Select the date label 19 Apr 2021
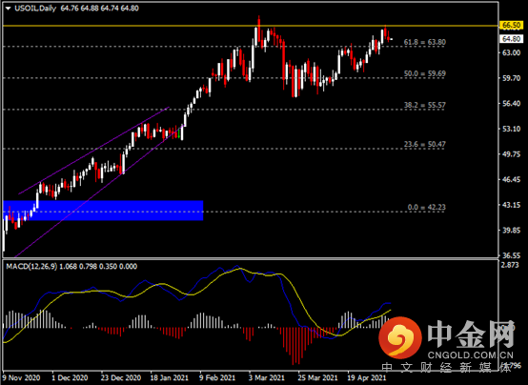528x385 pixels. pos(367,377)
